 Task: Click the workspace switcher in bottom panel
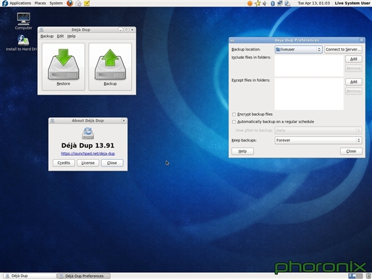(x=355, y=276)
